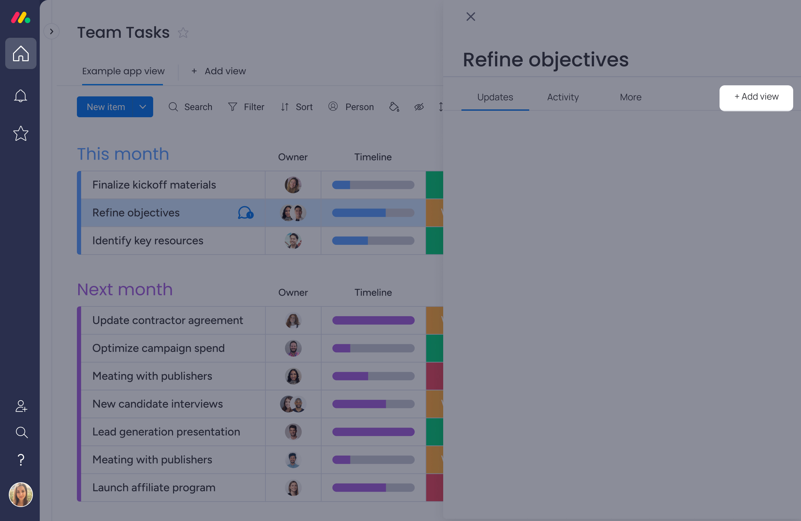Expand the New item dropdown arrow
Viewport: 801px width, 521px height.
143,107
